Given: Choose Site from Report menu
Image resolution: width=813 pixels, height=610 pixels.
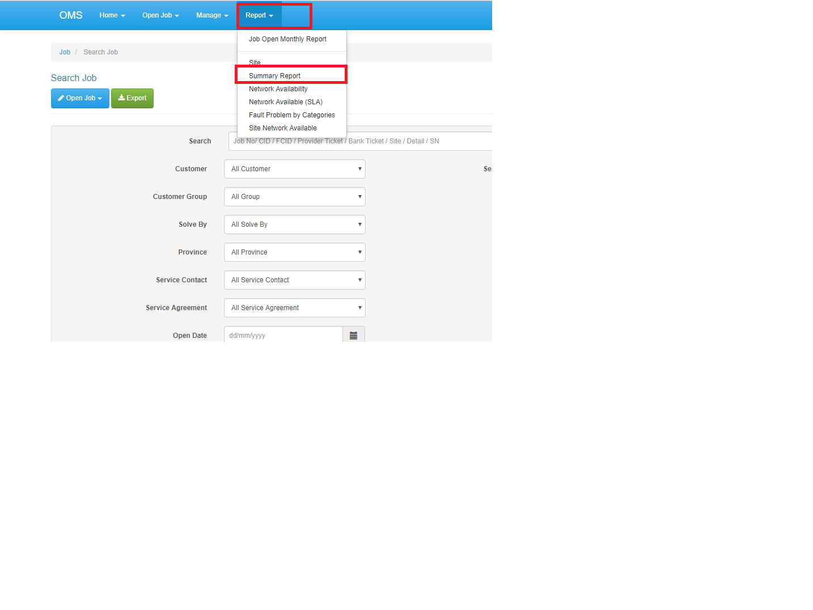Looking at the screenshot, I should point(291,62).
